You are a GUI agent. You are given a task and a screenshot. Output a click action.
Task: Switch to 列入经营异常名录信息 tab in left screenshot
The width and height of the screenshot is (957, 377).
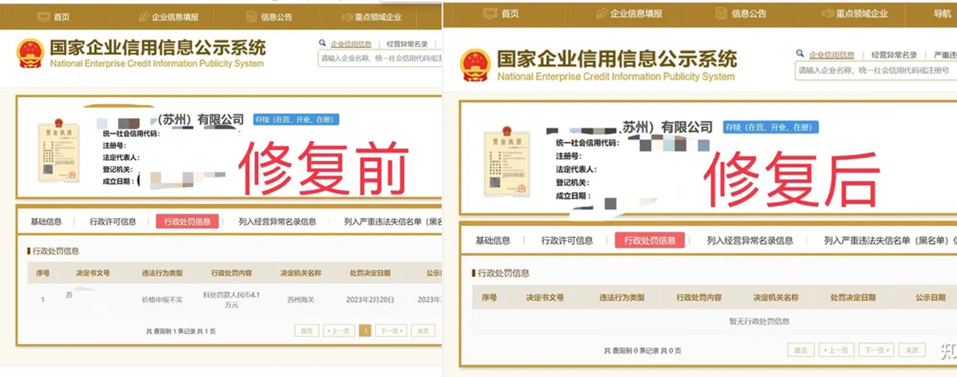coord(277,221)
